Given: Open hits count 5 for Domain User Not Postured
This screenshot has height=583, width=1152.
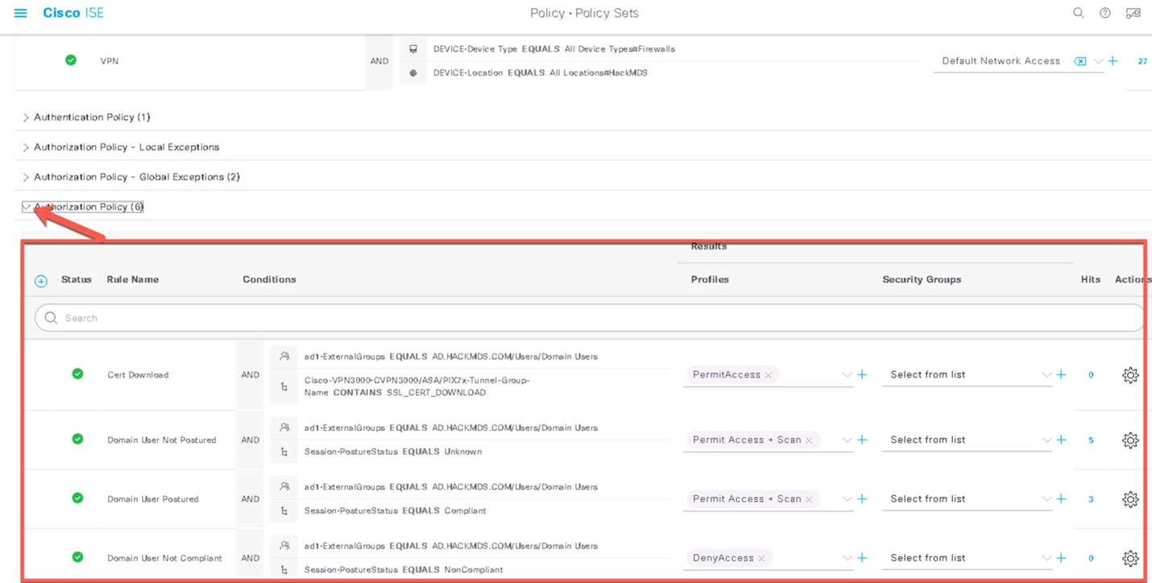Looking at the screenshot, I should (1091, 440).
